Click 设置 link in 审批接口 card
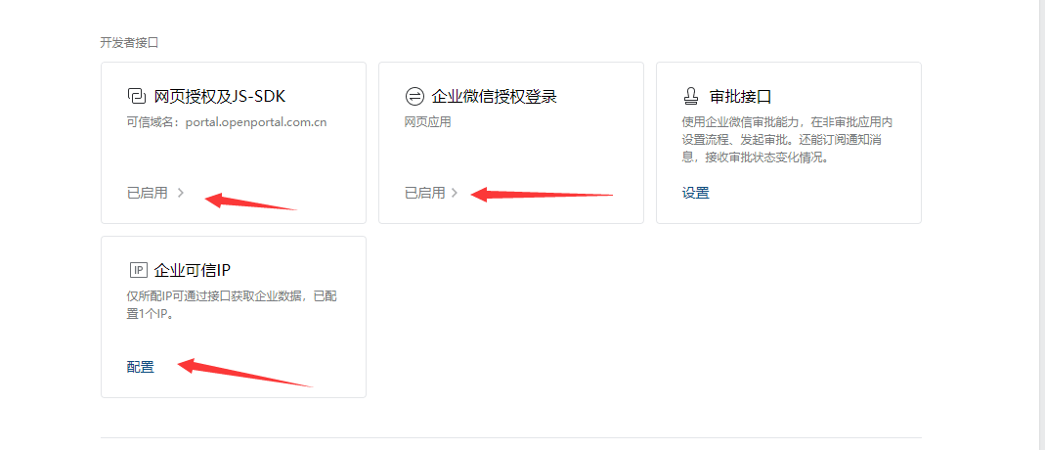Screen dimensions: 1045x450 [x=696, y=194]
